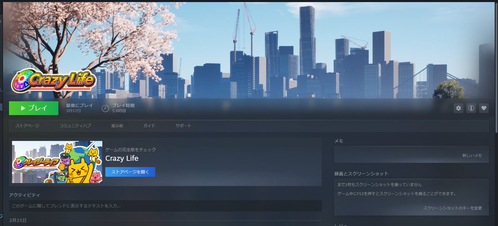Viewport: 498px width, 226px height.
Task: Open game settings gear icon
Action: pos(458,108)
